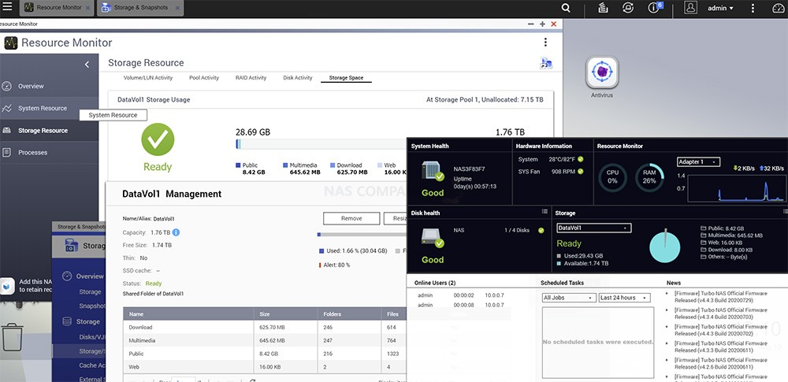Open the dashboard gauge icon
Screen dimensions: 788x382
tap(778, 8)
